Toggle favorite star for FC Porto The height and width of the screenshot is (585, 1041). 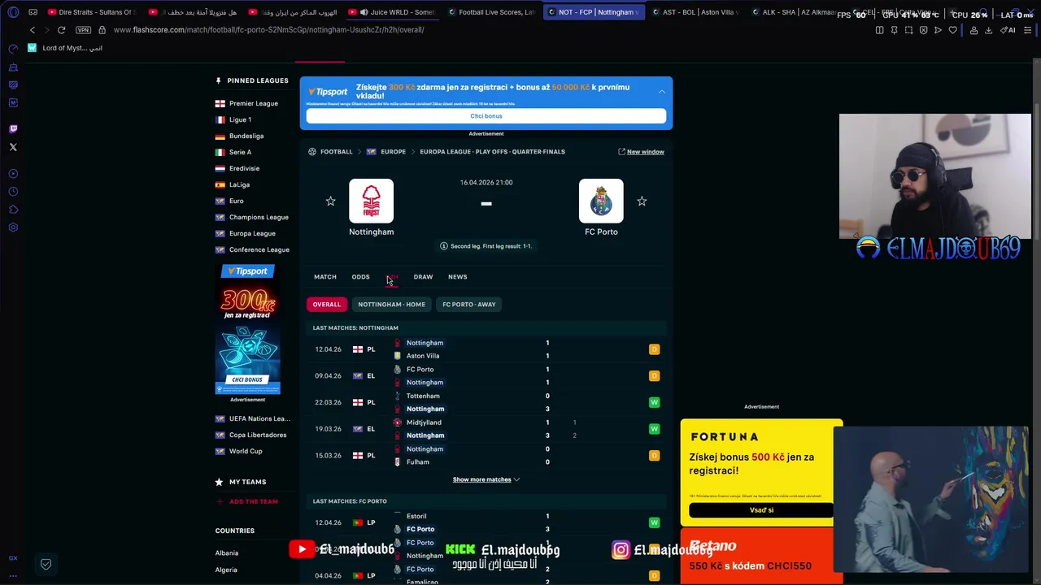pos(642,201)
